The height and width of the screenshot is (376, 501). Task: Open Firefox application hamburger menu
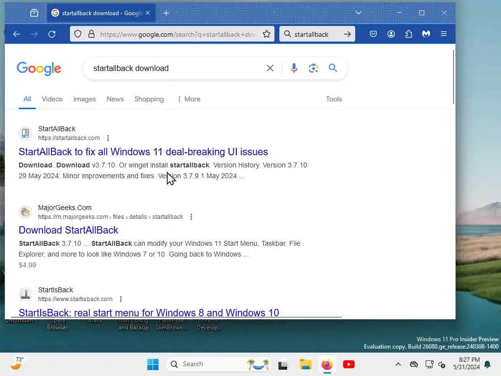click(444, 34)
